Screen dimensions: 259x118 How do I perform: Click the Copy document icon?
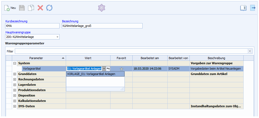(31, 8)
